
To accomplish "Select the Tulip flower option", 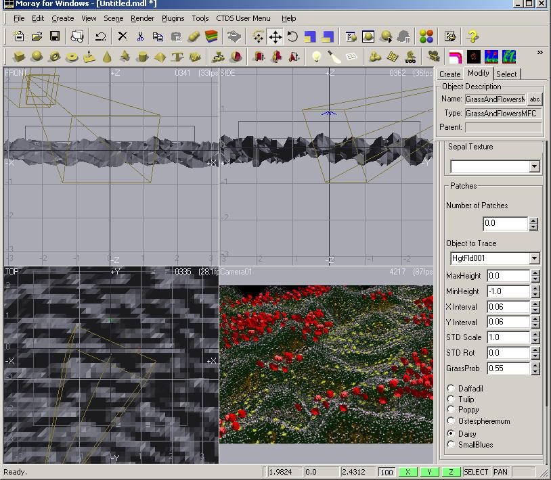I will click(x=451, y=400).
